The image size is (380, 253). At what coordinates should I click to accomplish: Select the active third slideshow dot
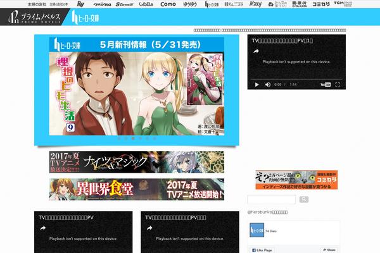(x=133, y=139)
